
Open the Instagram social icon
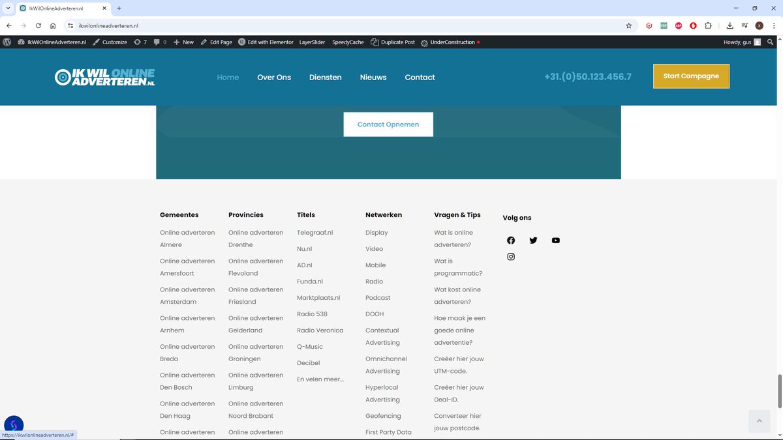(511, 257)
